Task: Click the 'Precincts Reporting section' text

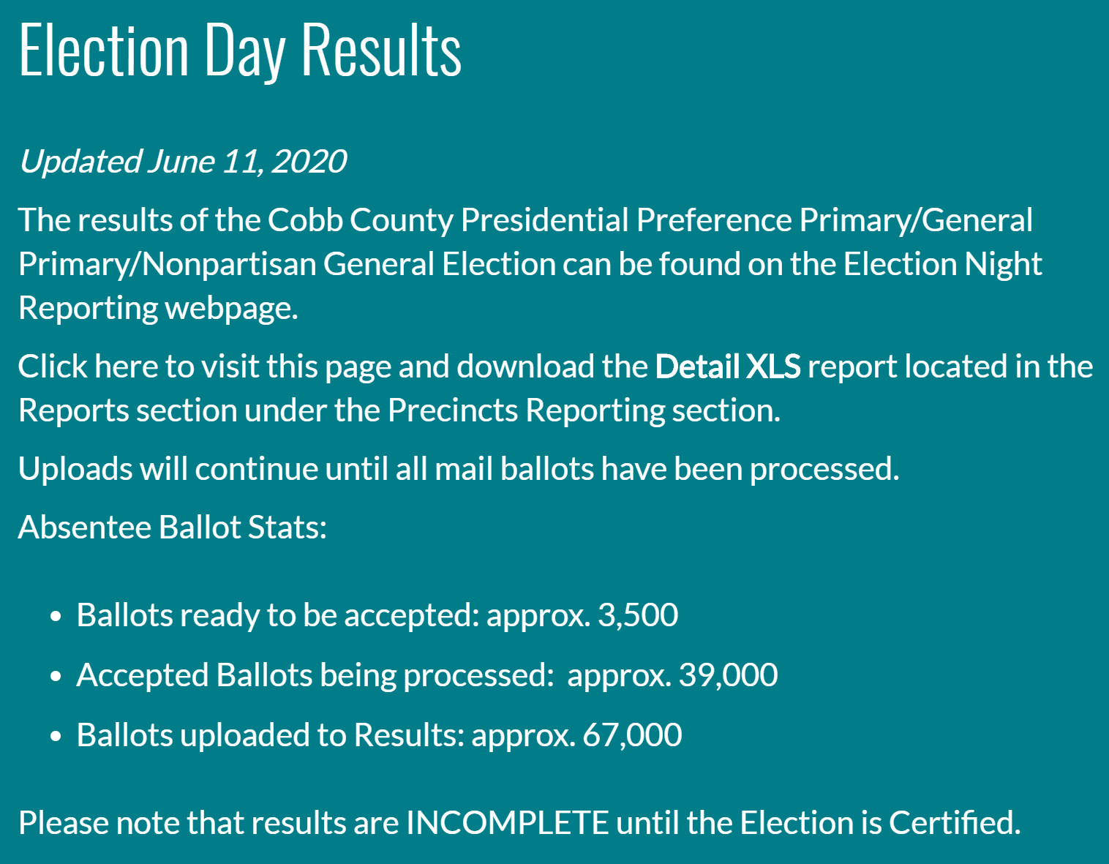Action: 584,410
